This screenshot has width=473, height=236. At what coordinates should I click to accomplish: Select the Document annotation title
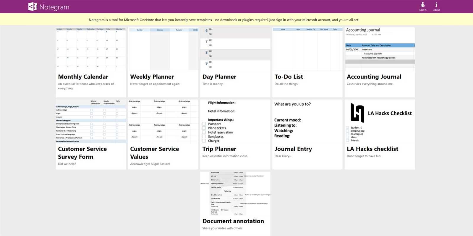point(233,221)
